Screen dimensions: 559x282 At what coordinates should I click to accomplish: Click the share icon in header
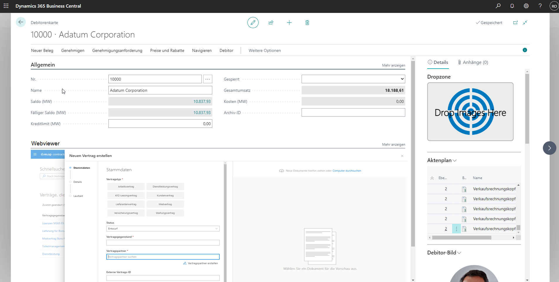pyautogui.click(x=271, y=23)
